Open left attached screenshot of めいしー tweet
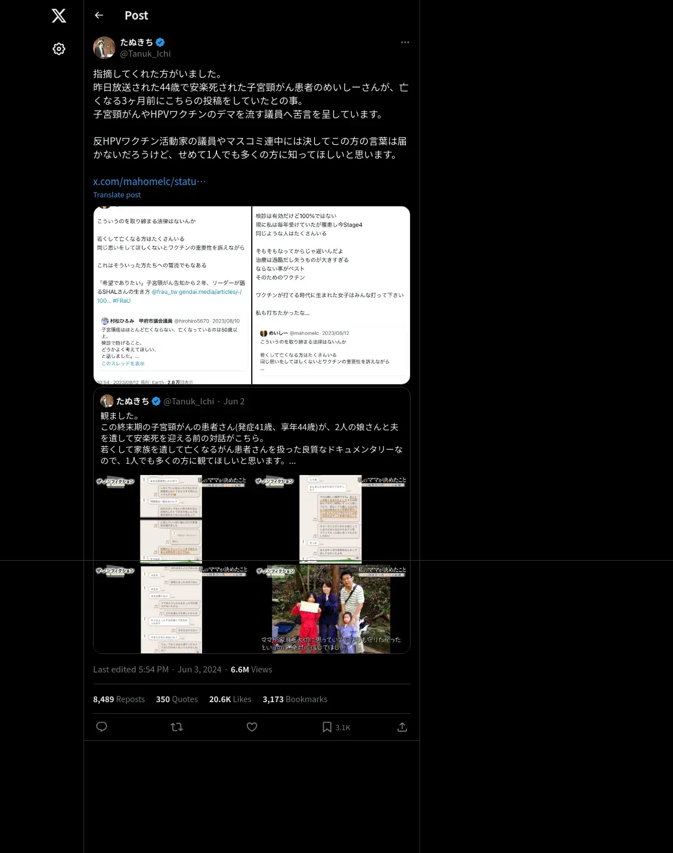Viewport: 673px width, 853px height. (172, 295)
